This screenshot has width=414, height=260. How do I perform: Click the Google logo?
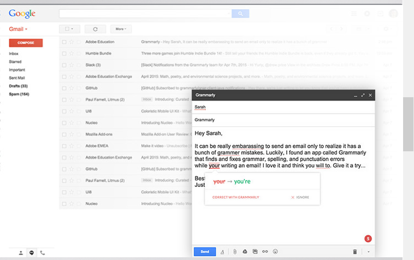point(22,14)
